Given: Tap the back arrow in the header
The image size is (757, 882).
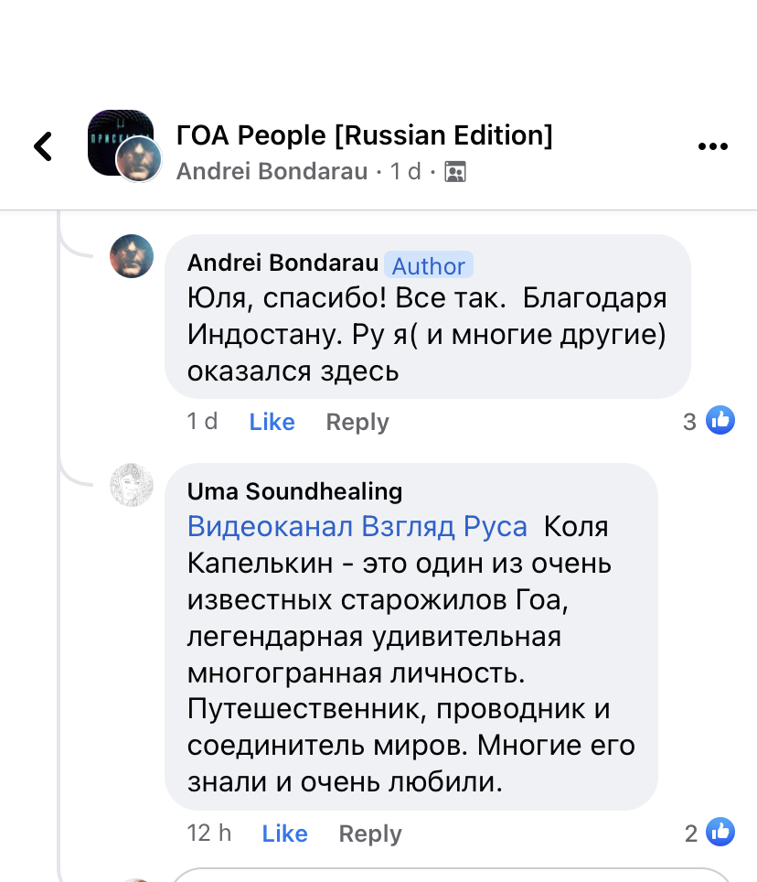Looking at the screenshot, I should pos(43,146).
